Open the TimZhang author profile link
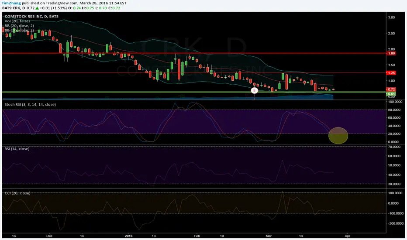This screenshot has height=240, width=407. click(11, 3)
